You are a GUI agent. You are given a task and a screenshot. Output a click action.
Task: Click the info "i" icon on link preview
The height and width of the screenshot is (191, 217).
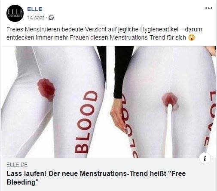click(205, 158)
